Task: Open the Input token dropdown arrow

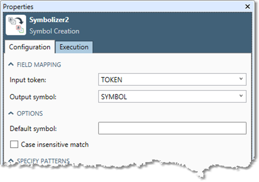Action: pyautogui.click(x=241, y=79)
